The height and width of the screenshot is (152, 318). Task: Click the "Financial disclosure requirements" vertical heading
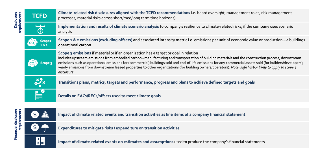(18, 124)
